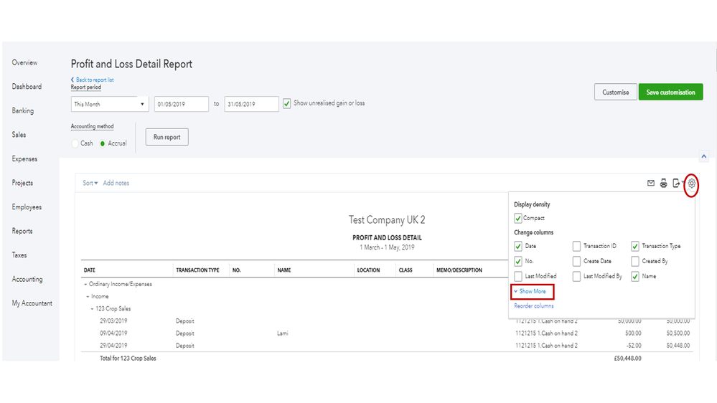Expand Show More columns
The width and height of the screenshot is (717, 403).
pos(532,291)
